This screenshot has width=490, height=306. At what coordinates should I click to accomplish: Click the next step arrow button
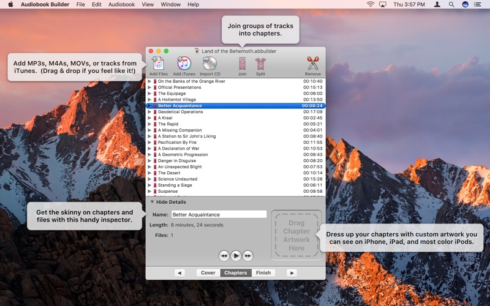292,273
